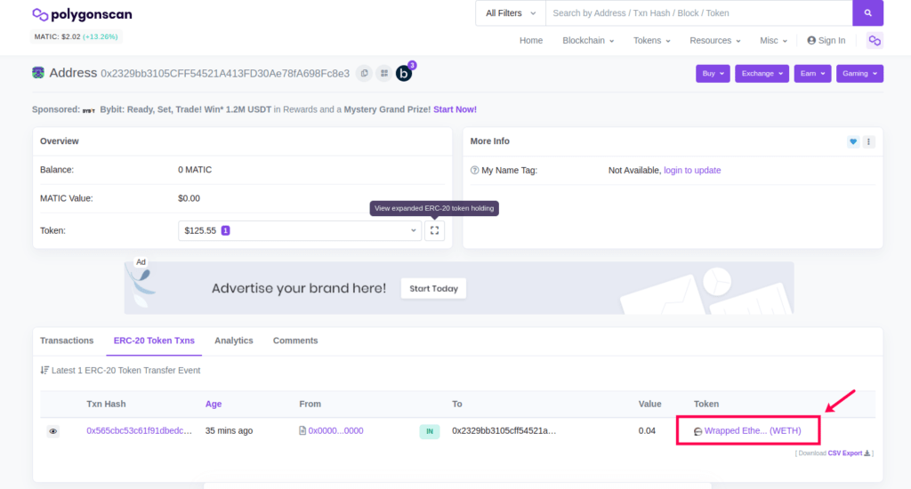Open the All Filters dropdown
The width and height of the screenshot is (911, 489).
pos(510,12)
